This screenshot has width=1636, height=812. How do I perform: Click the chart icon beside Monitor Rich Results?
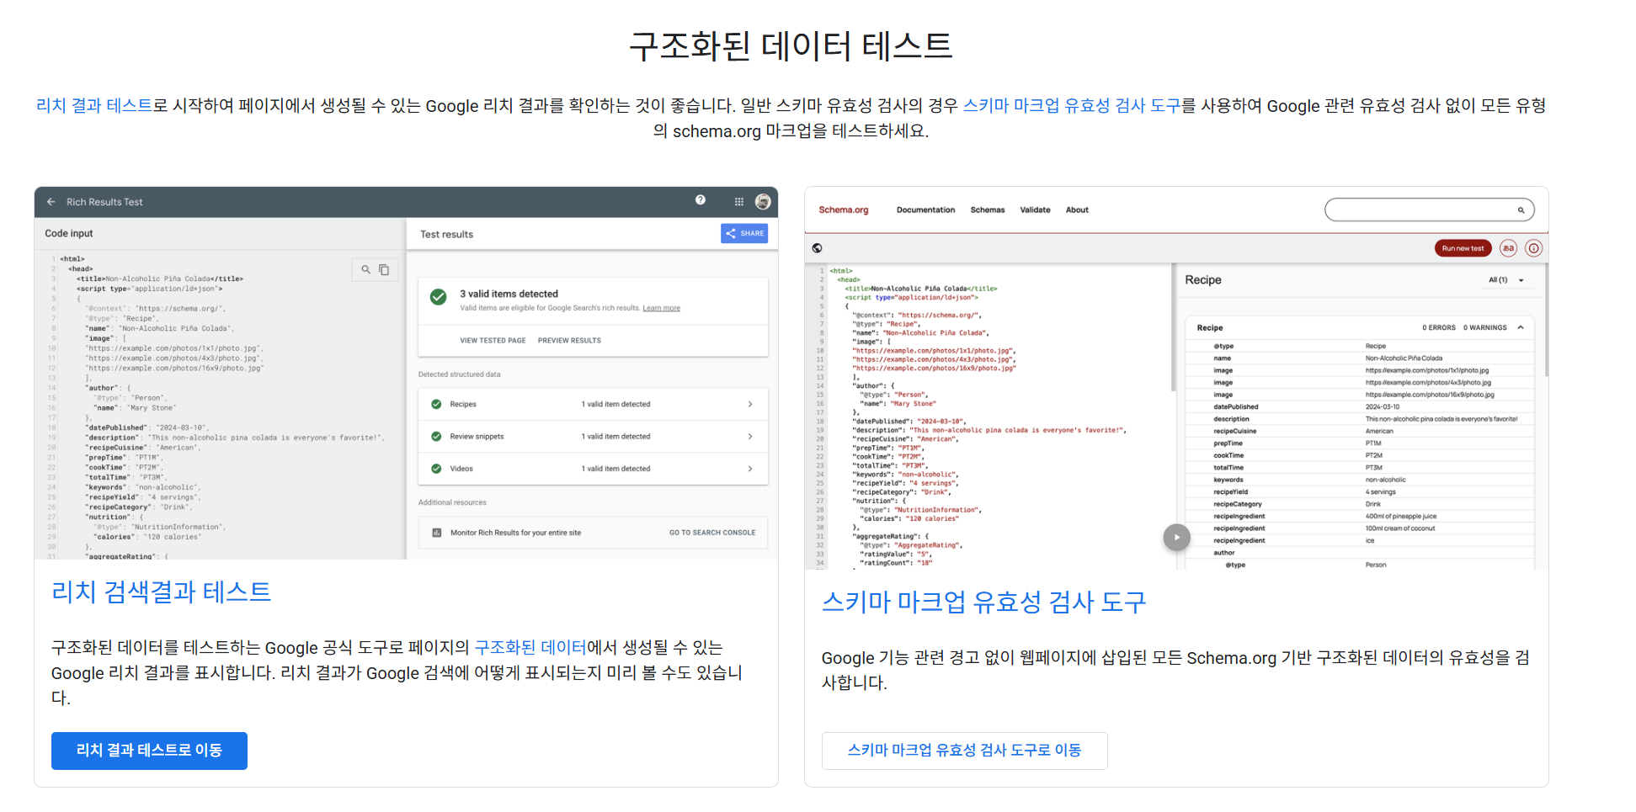tap(437, 533)
